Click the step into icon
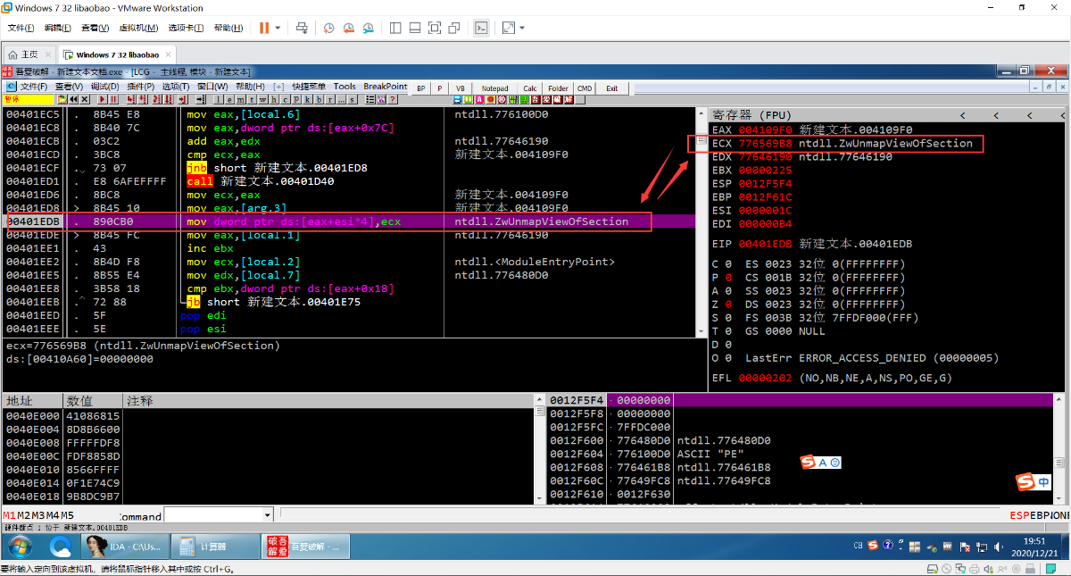 point(130,99)
